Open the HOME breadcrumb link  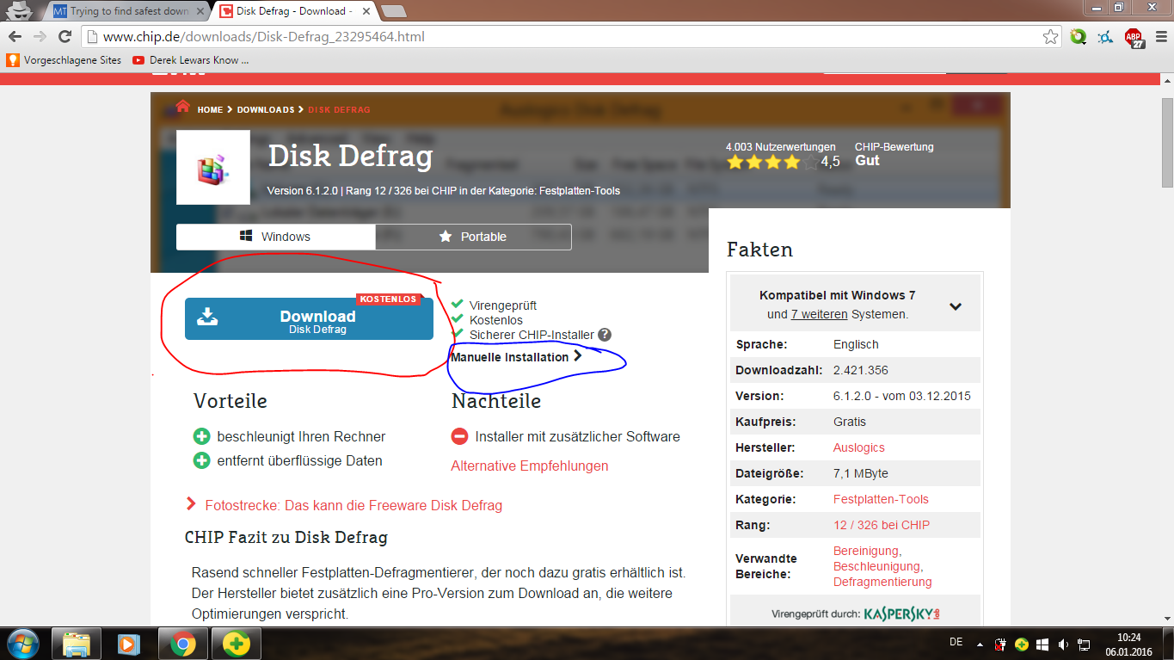pyautogui.click(x=210, y=110)
